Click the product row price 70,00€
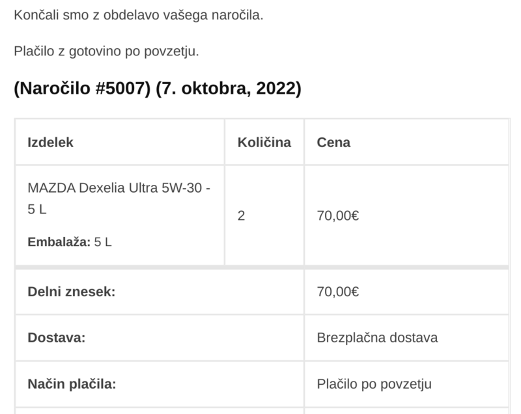 click(337, 215)
